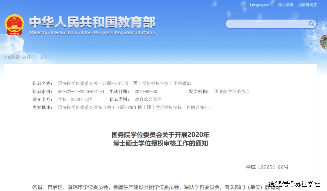Expand the chevron next to Languages
The image size is (327, 191).
[272, 5]
